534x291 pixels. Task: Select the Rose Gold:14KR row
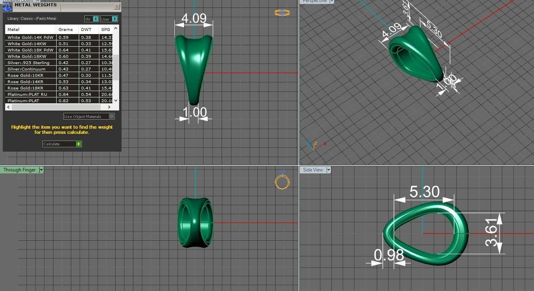coord(59,82)
